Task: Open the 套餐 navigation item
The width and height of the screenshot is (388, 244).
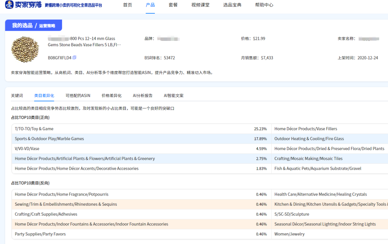Action: (173, 5)
